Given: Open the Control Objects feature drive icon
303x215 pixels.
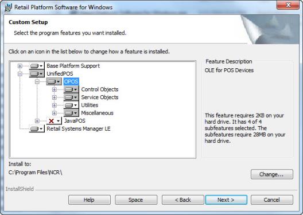Looking at the screenshot, I should [71, 89].
